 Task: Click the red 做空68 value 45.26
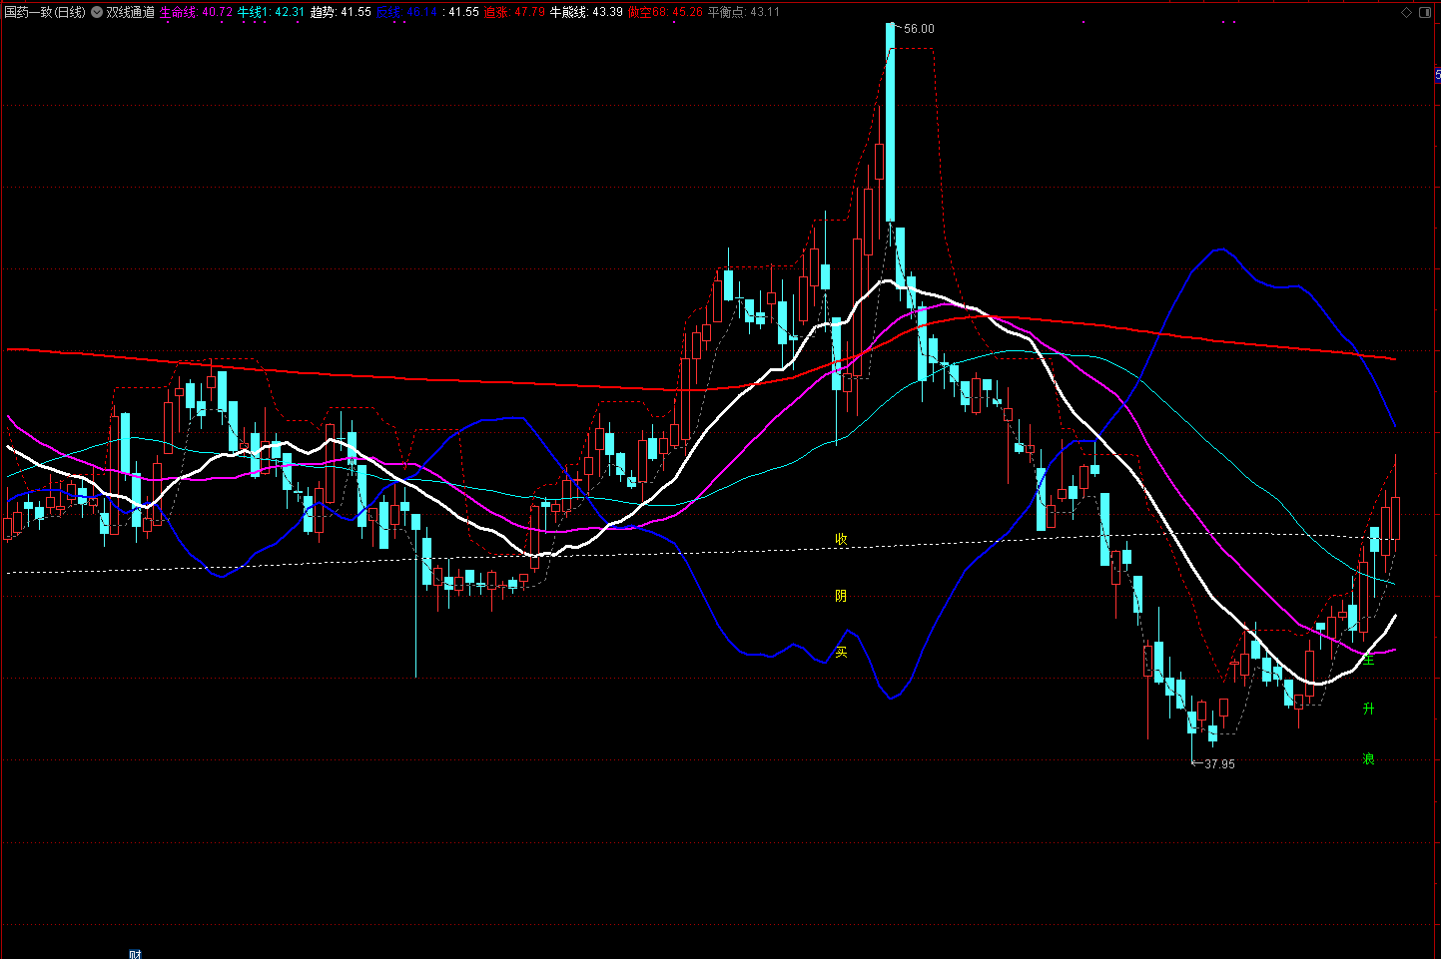tap(687, 12)
